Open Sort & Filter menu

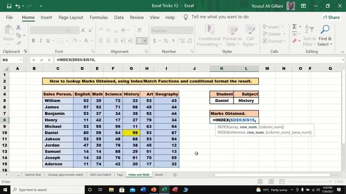309,36
